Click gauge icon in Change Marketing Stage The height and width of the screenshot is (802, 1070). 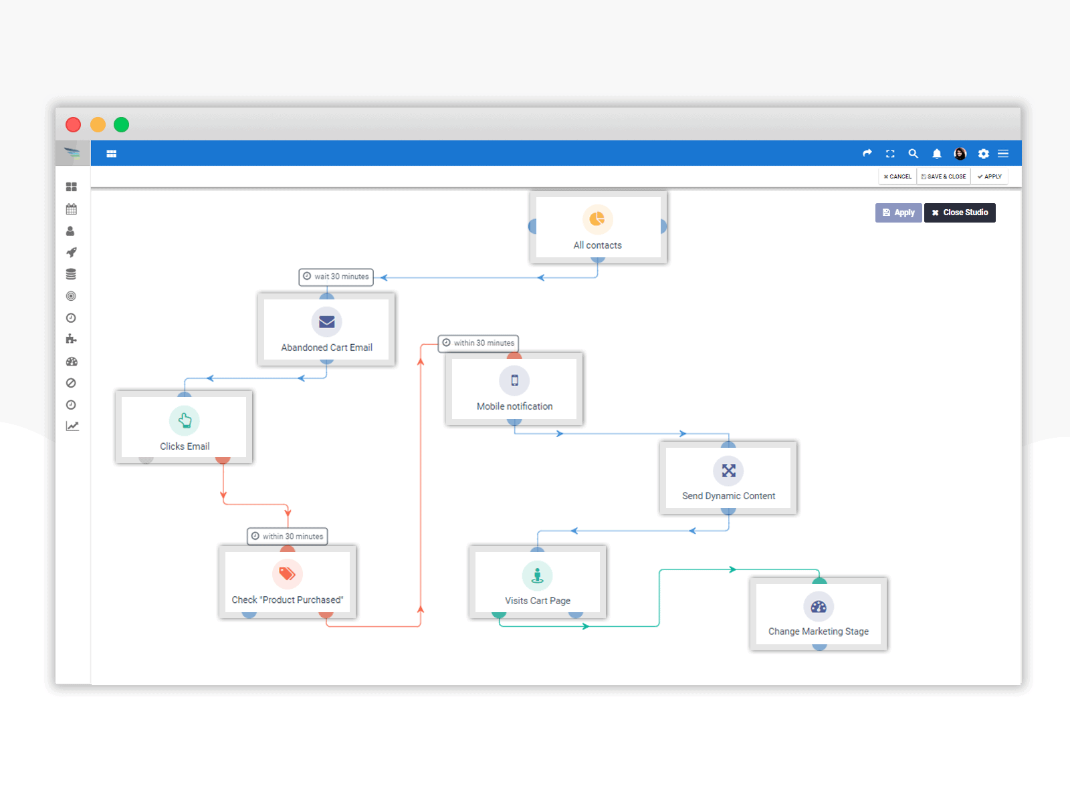coord(819,607)
